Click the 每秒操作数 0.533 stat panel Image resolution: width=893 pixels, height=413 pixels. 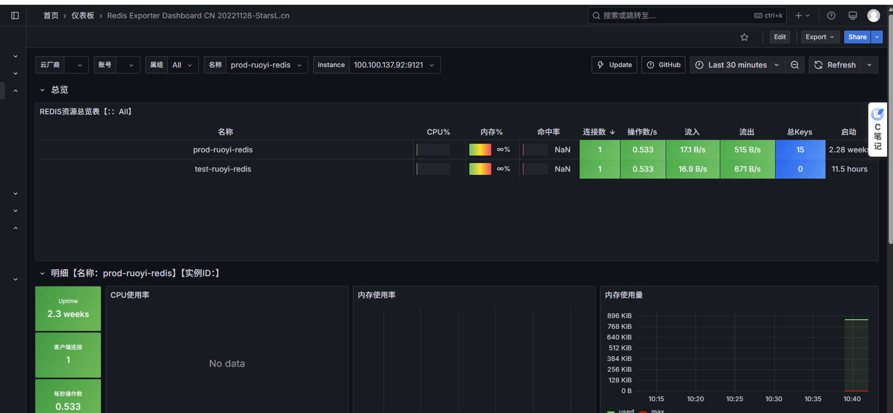point(68,397)
